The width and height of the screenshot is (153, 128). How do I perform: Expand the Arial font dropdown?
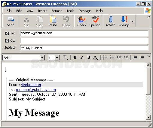pyautogui.click(x=42, y=58)
